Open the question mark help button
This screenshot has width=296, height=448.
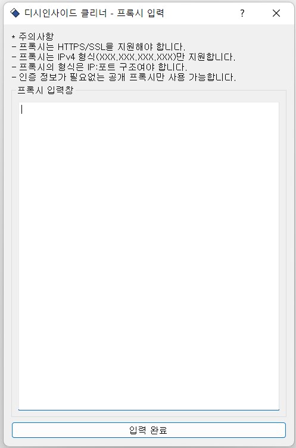click(x=242, y=13)
